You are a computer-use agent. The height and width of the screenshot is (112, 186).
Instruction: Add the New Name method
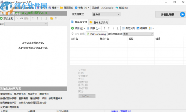point(6,94)
